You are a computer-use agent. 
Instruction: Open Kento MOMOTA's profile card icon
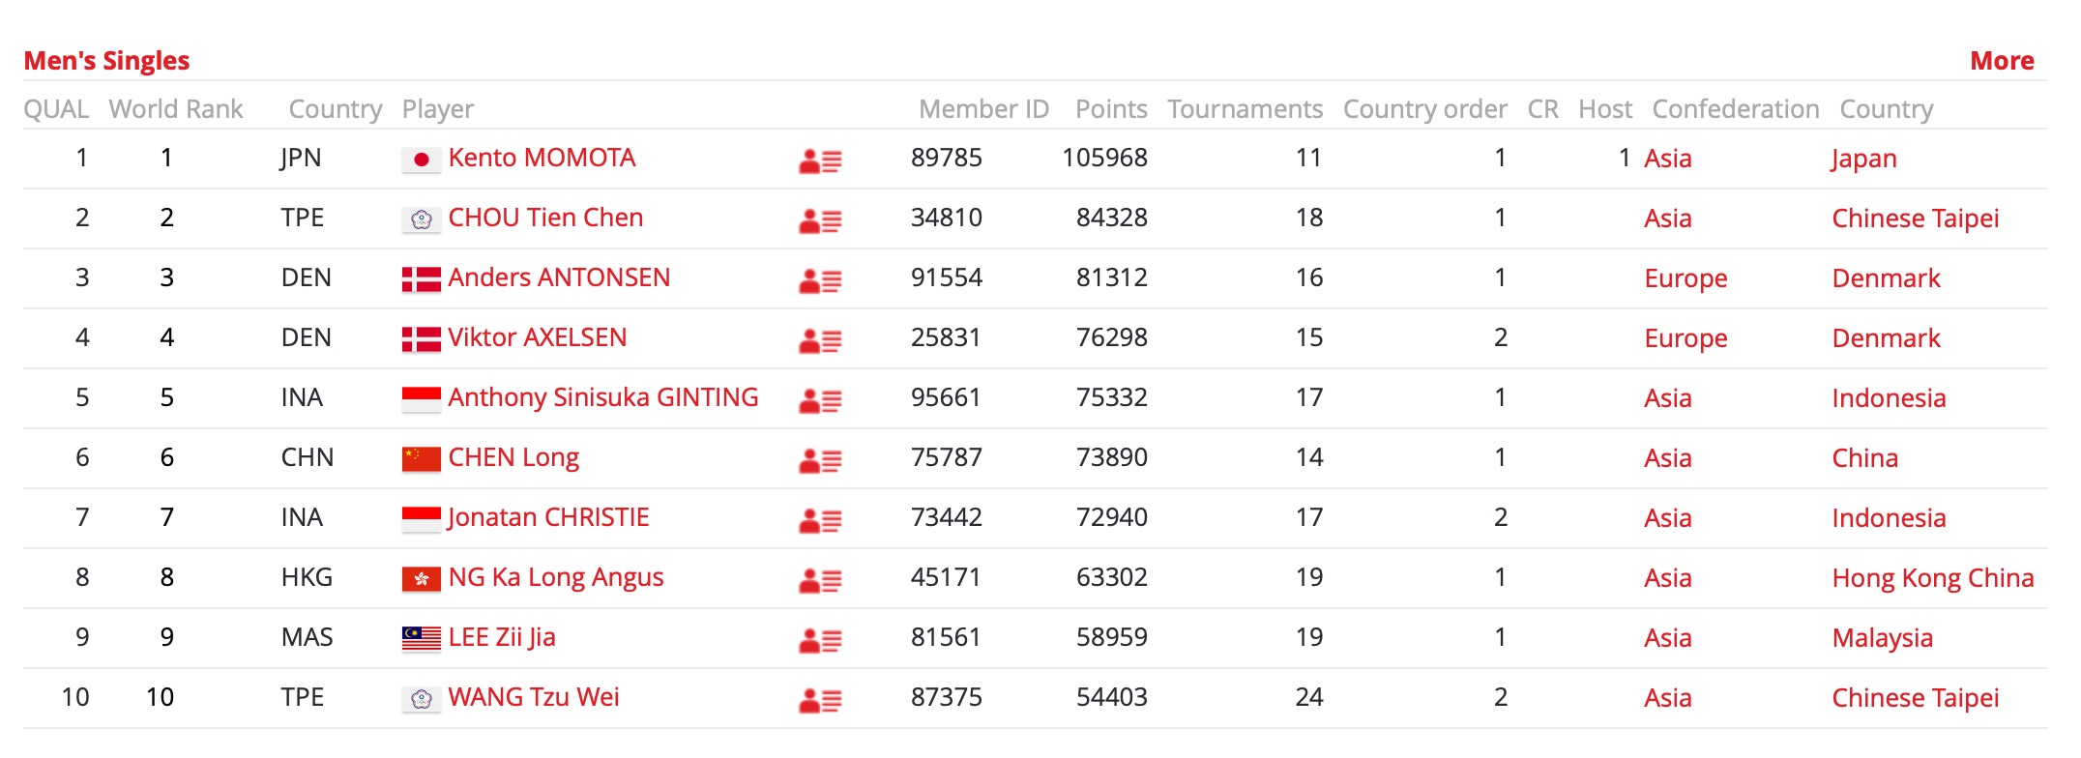[820, 160]
